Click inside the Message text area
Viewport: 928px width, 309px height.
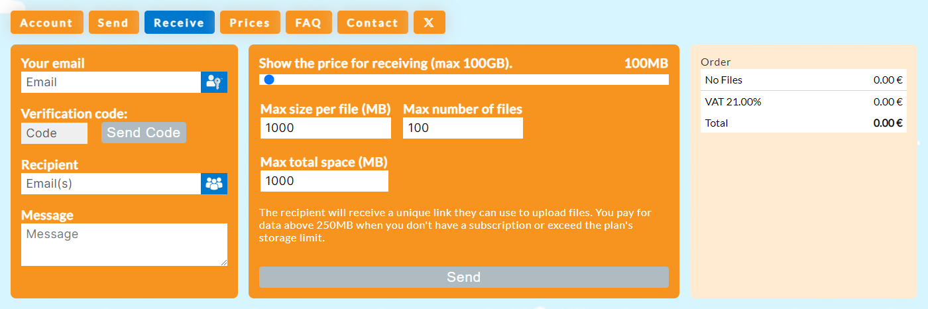click(124, 245)
